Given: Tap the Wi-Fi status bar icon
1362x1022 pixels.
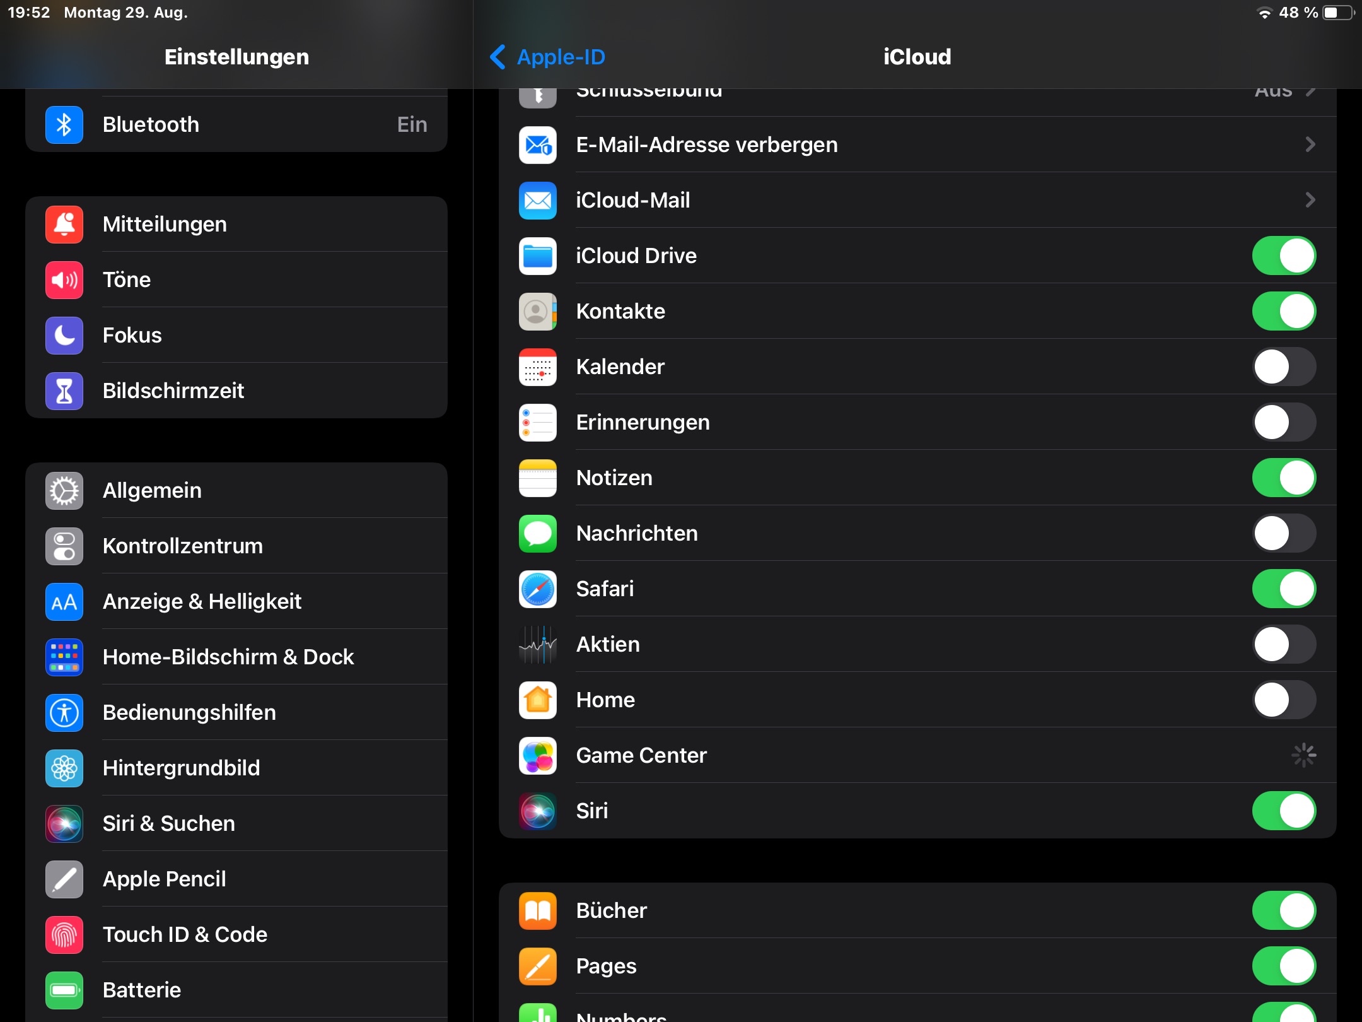Looking at the screenshot, I should tap(1264, 13).
